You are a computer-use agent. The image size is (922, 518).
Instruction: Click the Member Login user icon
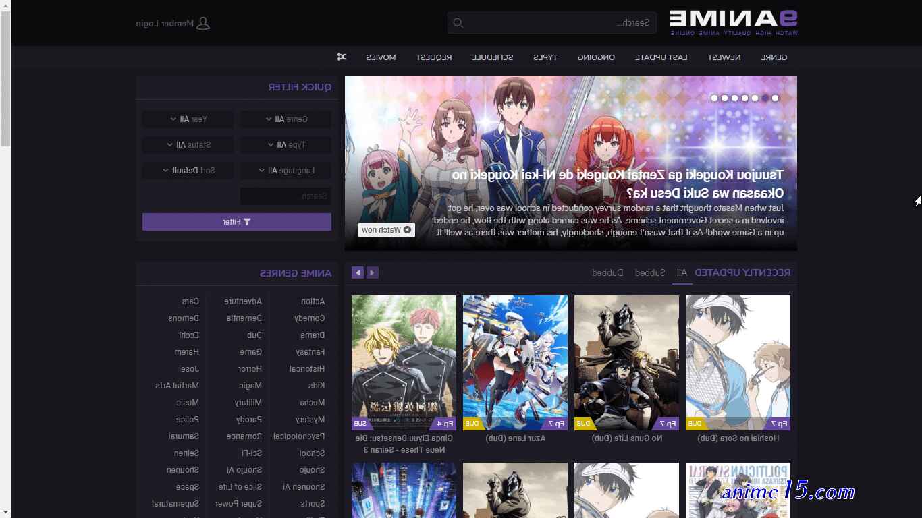pyautogui.click(x=202, y=23)
